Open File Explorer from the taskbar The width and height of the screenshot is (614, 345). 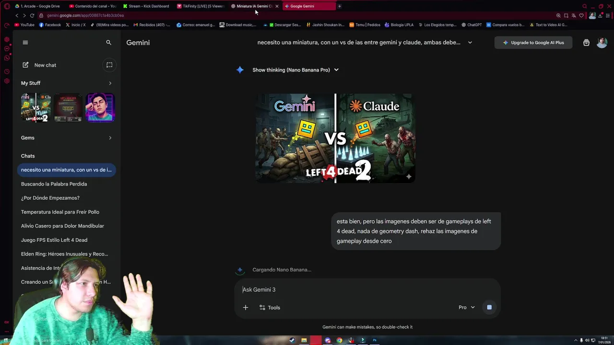pos(304,340)
